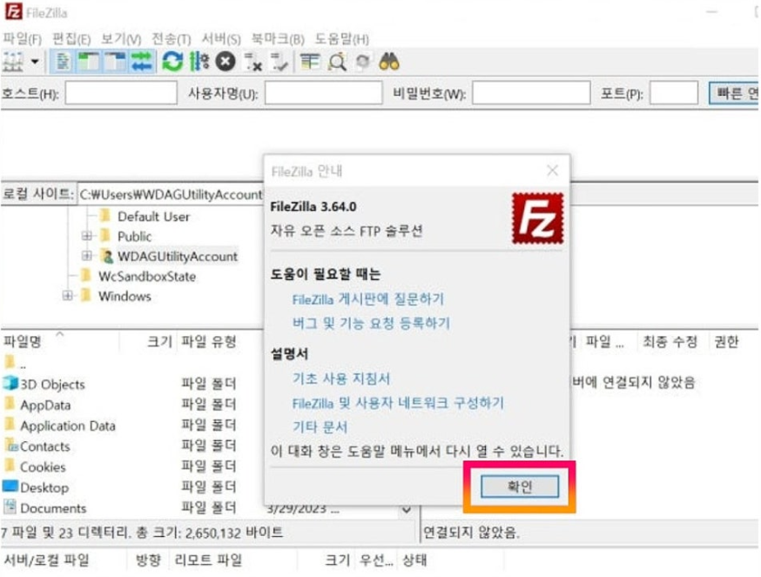The image size is (761, 577).
Task: Sort remote list by 최종 수정 column
Action: point(670,342)
